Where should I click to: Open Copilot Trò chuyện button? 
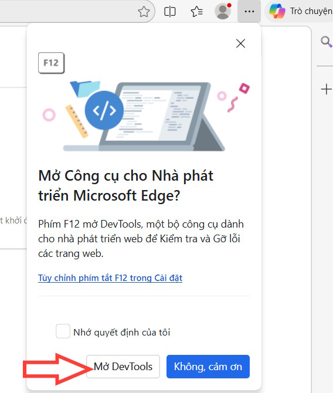300,11
